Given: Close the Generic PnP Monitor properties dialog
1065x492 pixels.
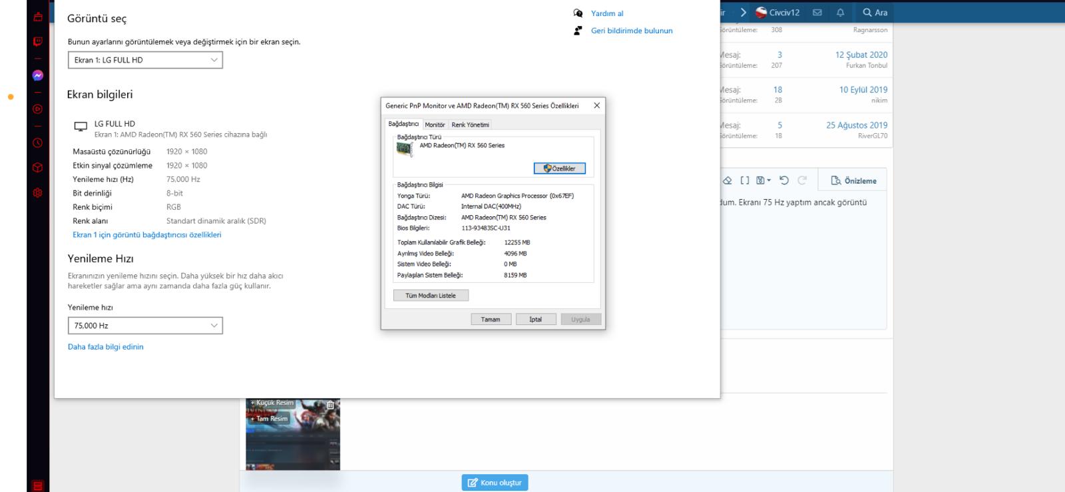Looking at the screenshot, I should coord(596,105).
